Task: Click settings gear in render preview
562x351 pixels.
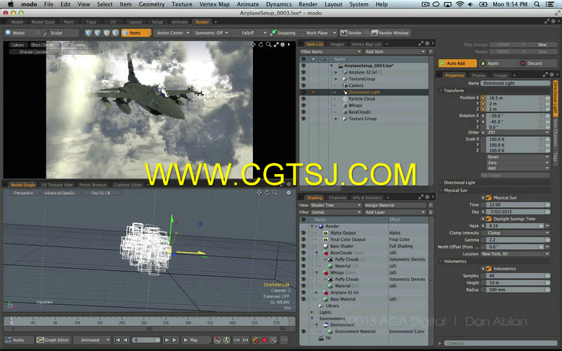Action: tap(283, 44)
